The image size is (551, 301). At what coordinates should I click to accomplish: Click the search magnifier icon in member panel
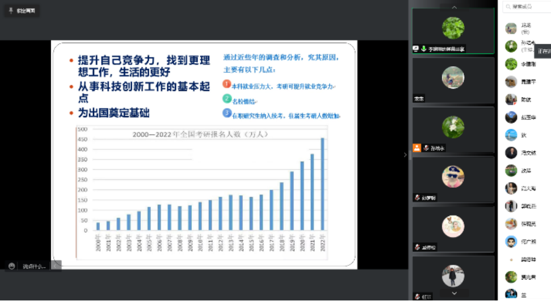508,7
